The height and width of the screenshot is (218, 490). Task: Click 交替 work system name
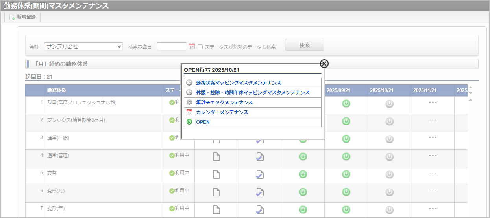coord(52,173)
